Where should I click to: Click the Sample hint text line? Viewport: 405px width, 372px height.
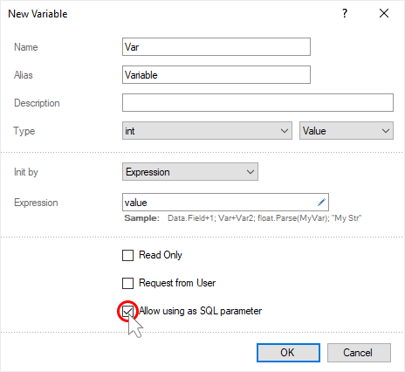[243, 218]
